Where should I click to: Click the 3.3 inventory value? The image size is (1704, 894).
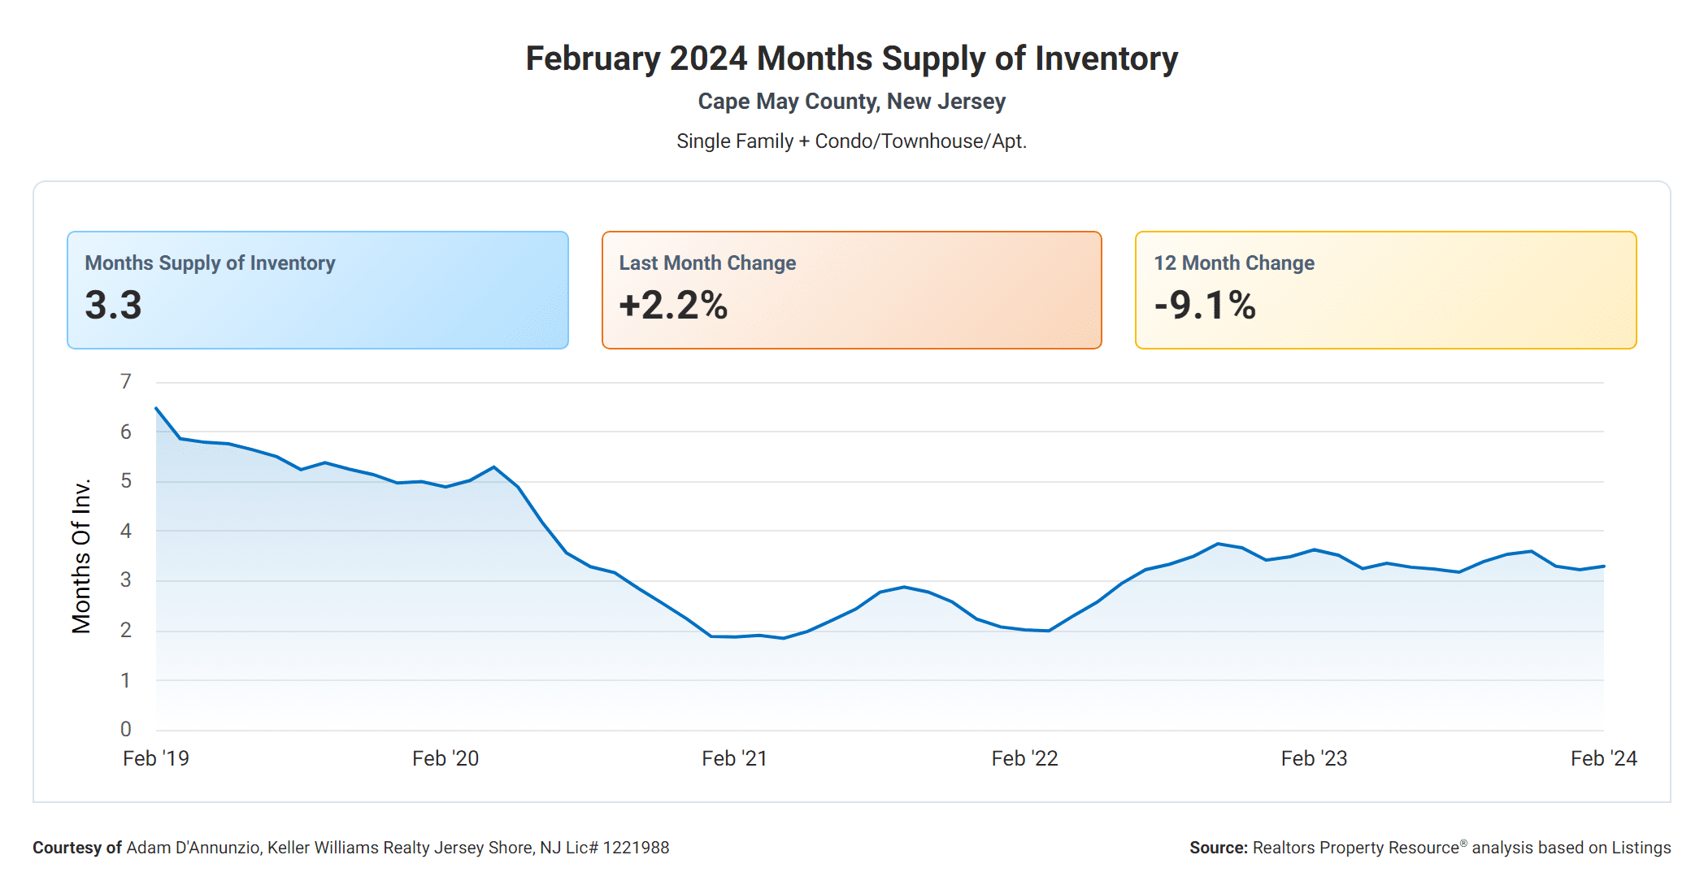[x=114, y=306]
